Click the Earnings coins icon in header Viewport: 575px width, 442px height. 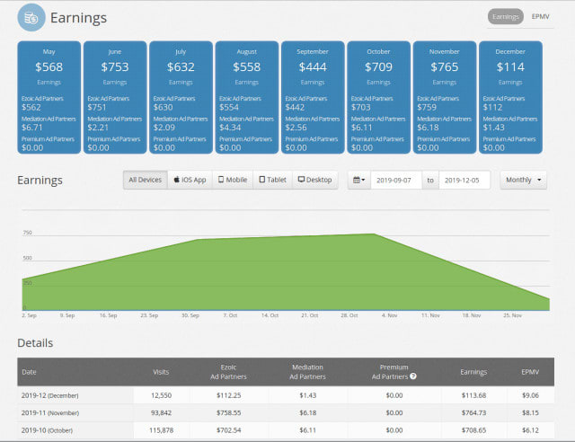(31, 17)
